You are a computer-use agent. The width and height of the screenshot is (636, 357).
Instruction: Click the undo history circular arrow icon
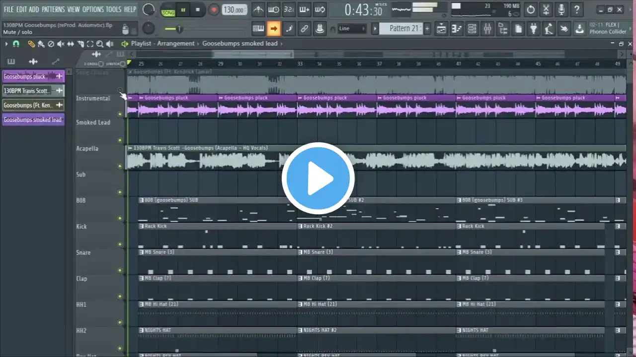[x=531, y=9]
